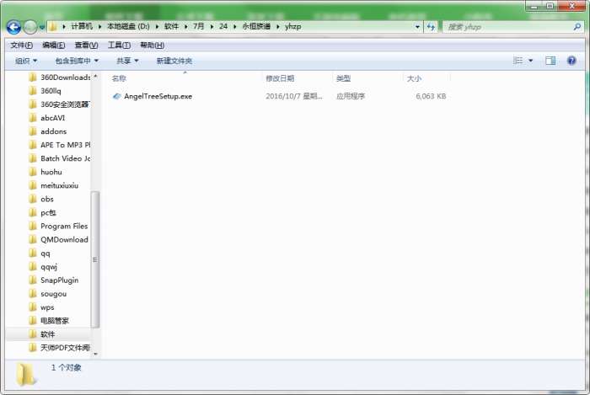The image size is (590, 395).
Task: Click the change view icon
Action: [518, 61]
